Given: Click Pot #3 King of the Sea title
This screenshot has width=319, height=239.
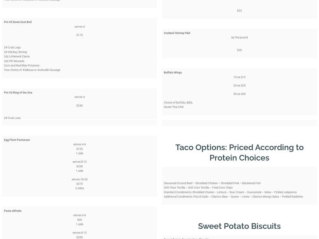Looking at the screenshot, I should click(x=18, y=92).
